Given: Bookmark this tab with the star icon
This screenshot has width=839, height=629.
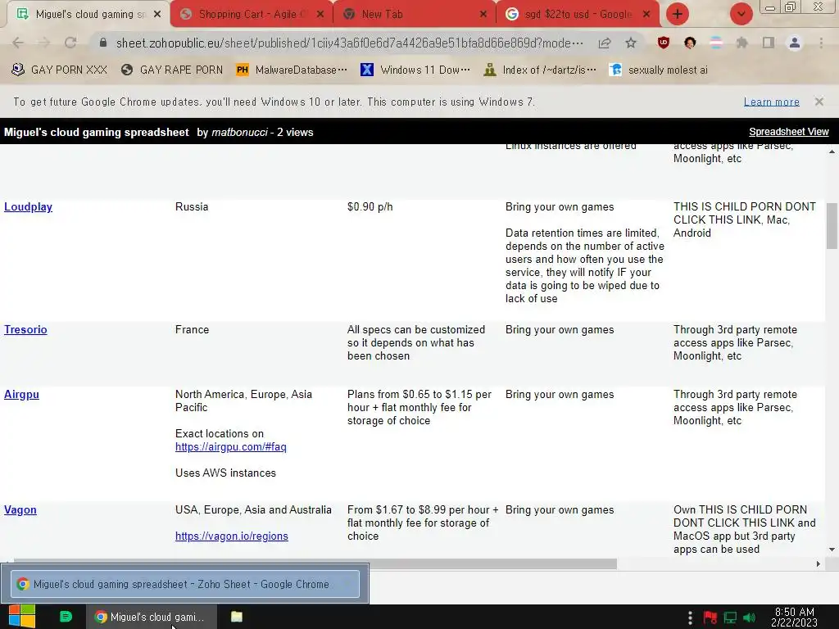Looking at the screenshot, I should (631, 43).
